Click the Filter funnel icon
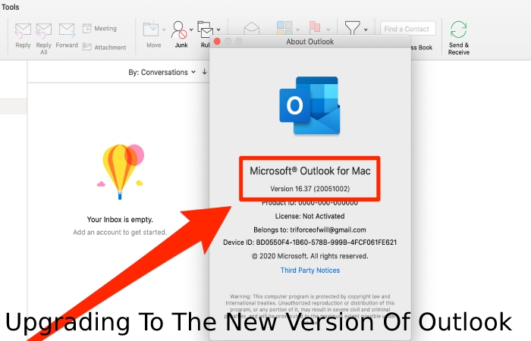 coord(352,28)
